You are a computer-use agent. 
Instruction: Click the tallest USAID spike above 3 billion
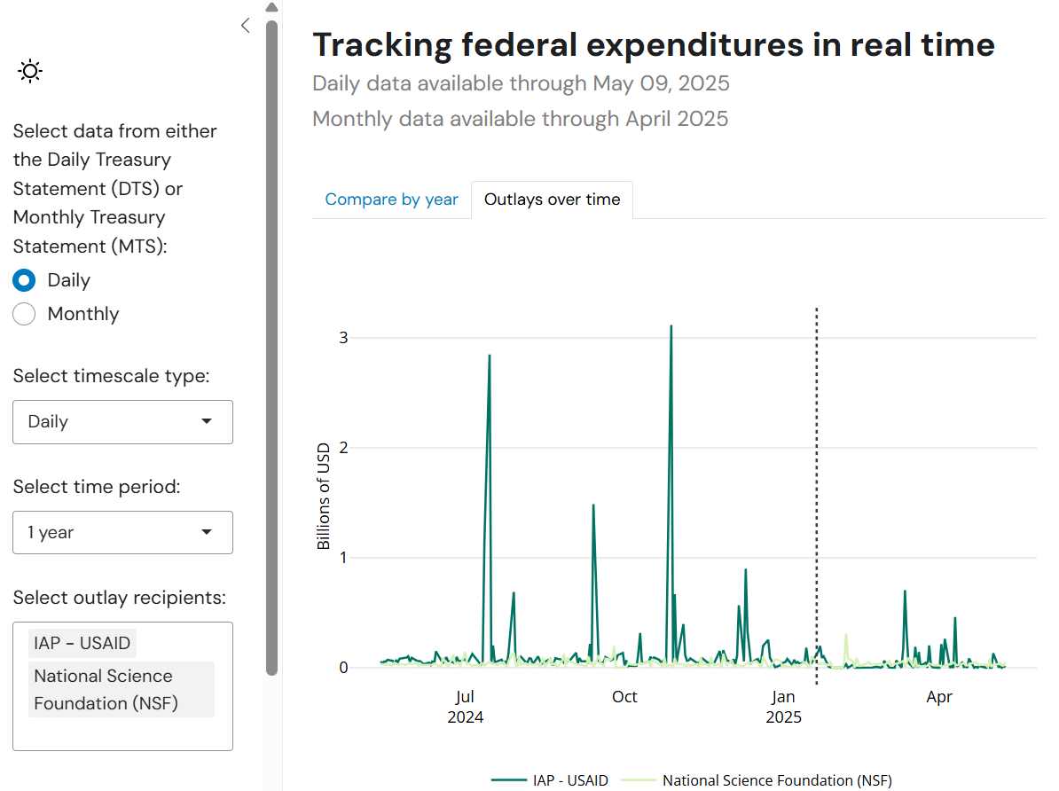[x=671, y=326]
